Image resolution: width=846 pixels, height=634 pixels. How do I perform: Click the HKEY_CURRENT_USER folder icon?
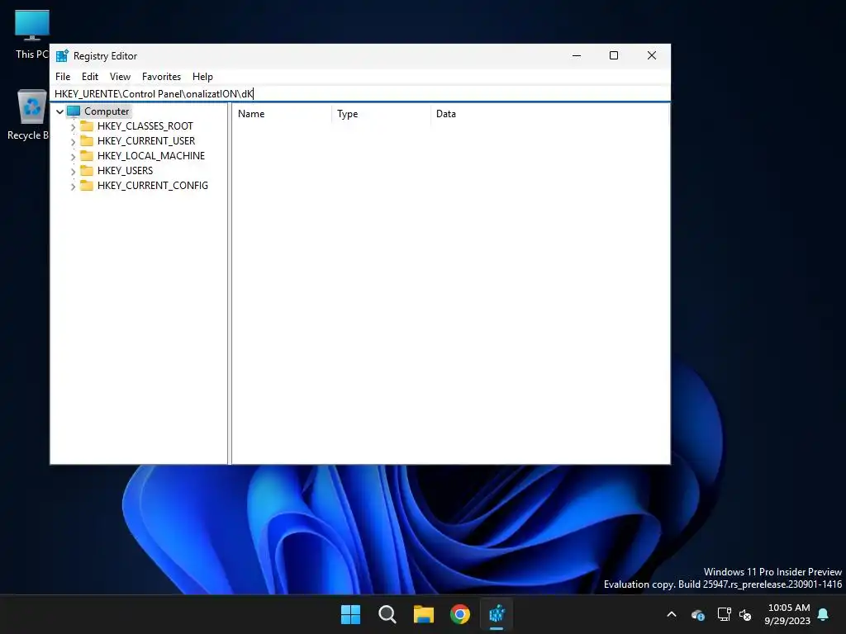click(x=86, y=140)
